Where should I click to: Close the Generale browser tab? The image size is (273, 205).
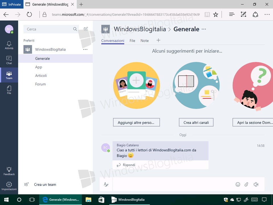[x=73, y=4]
